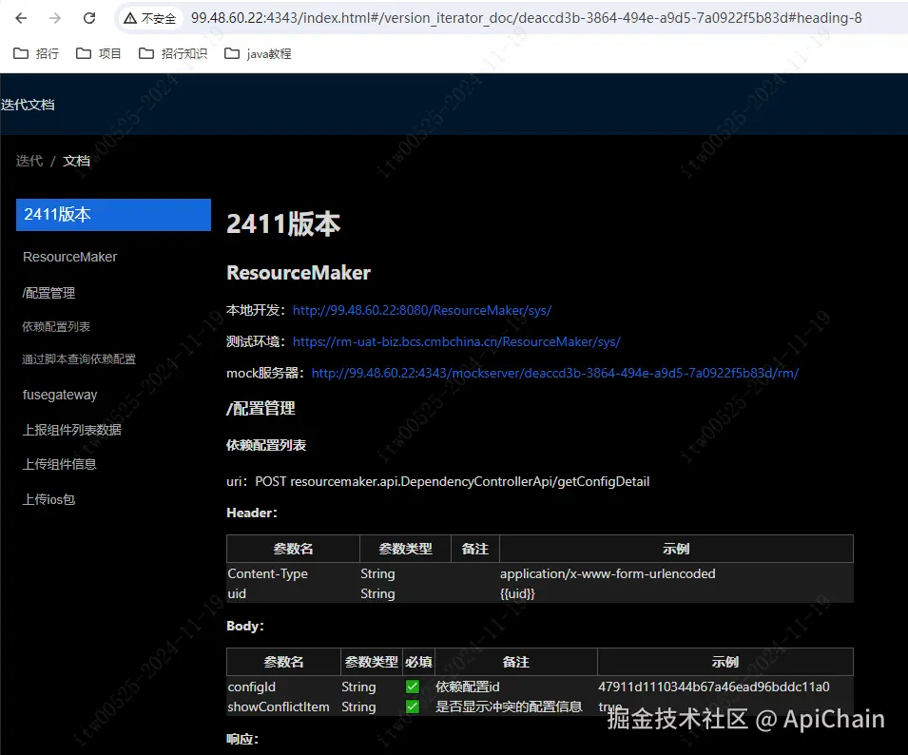Click the 47911d1110344b67a46ead96bddc11a0 example value

[x=713, y=687]
